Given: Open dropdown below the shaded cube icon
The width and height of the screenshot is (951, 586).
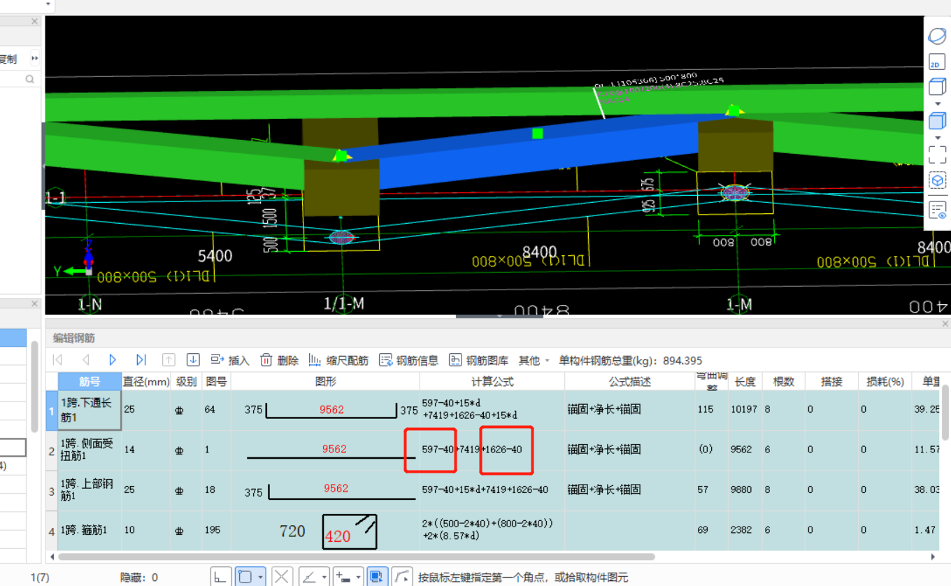Looking at the screenshot, I should pos(938,138).
